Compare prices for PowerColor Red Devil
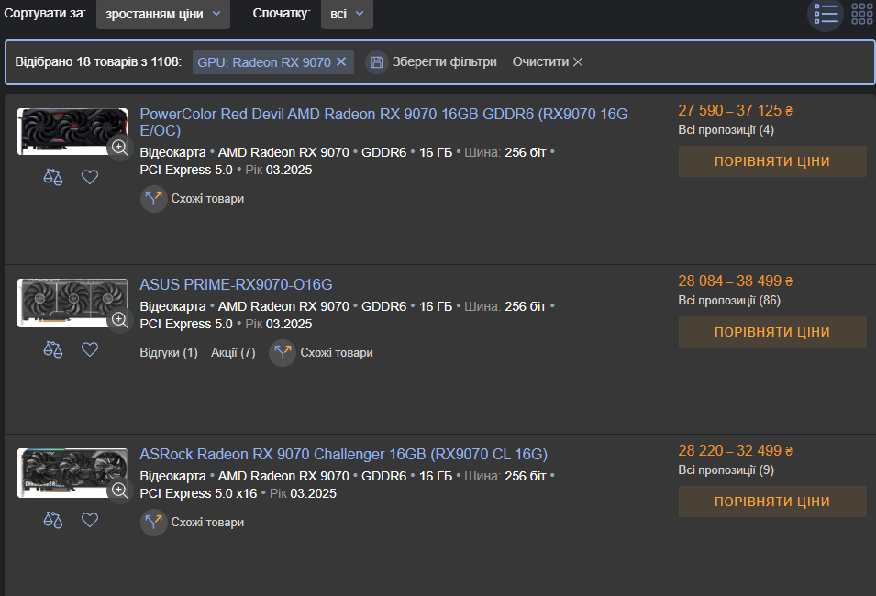876x596 pixels. [x=772, y=161]
